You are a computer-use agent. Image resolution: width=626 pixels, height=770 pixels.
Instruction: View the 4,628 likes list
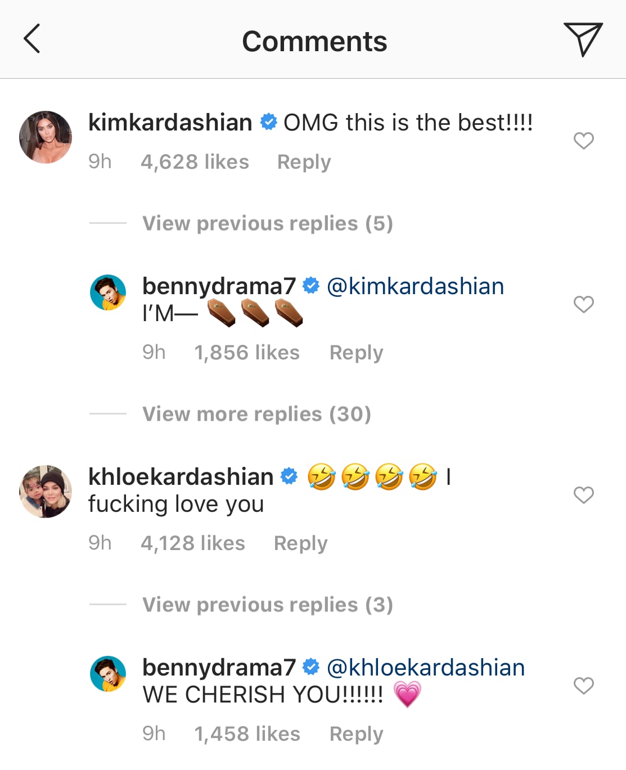(195, 162)
